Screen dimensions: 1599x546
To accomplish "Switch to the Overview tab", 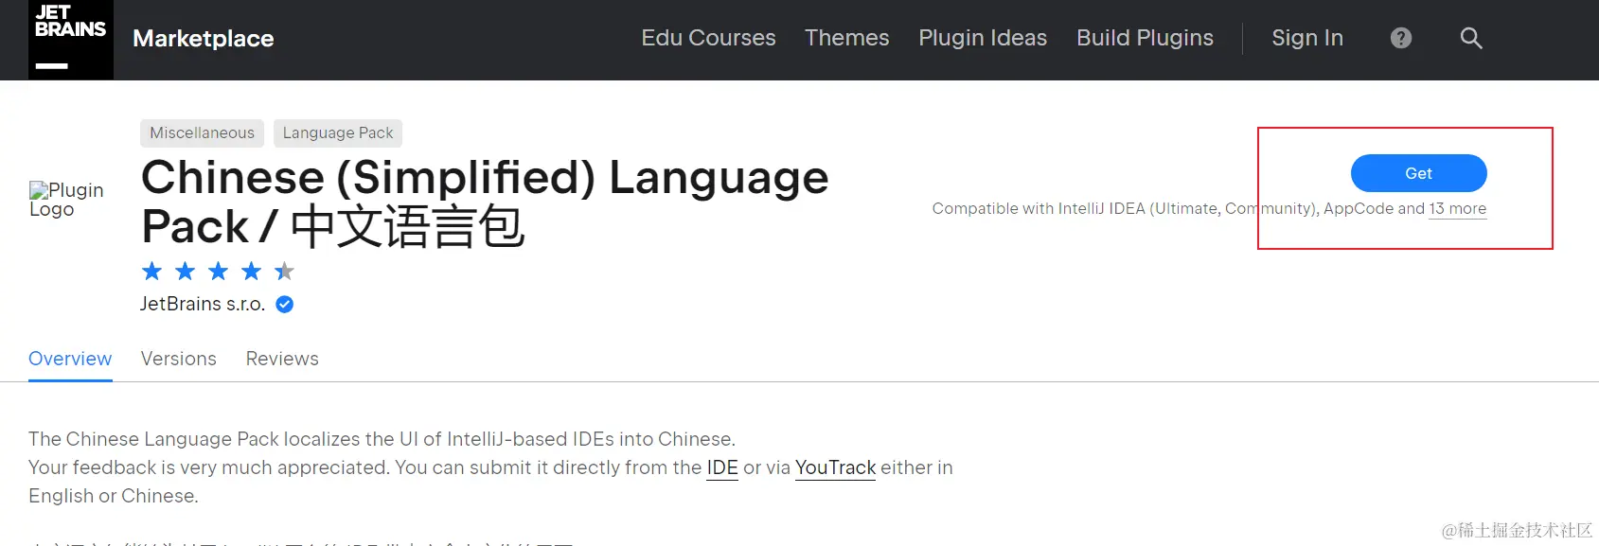I will tap(70, 359).
